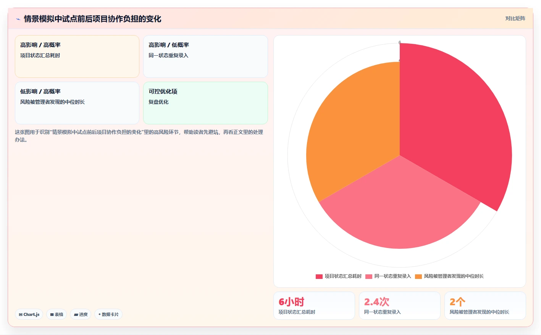541x335 pixels.
Task: Click the header icon beside the title
Action: pyautogui.click(x=18, y=19)
